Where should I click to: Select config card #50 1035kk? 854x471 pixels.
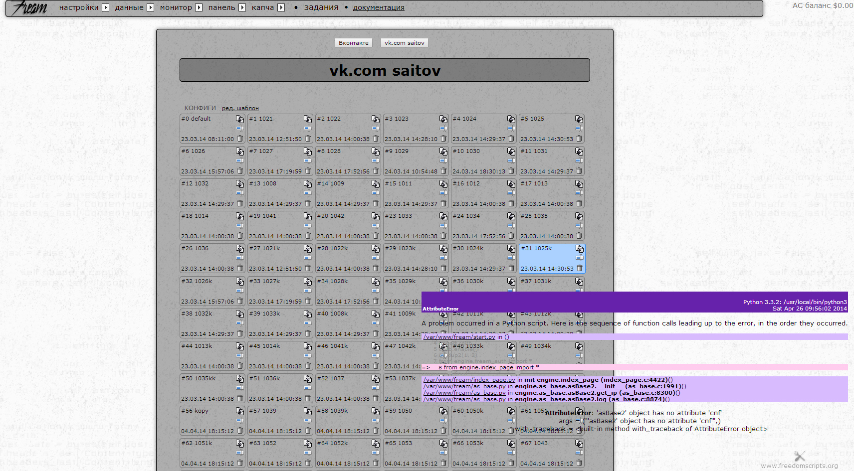(213, 389)
